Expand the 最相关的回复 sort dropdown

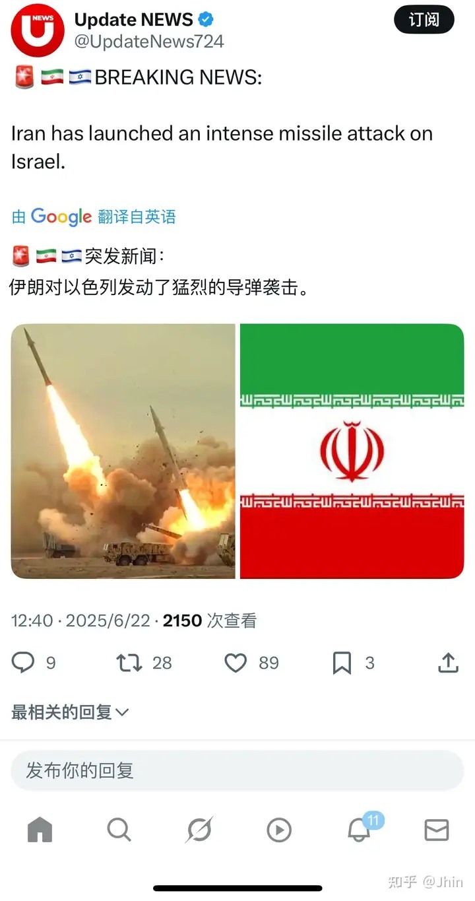70,712
